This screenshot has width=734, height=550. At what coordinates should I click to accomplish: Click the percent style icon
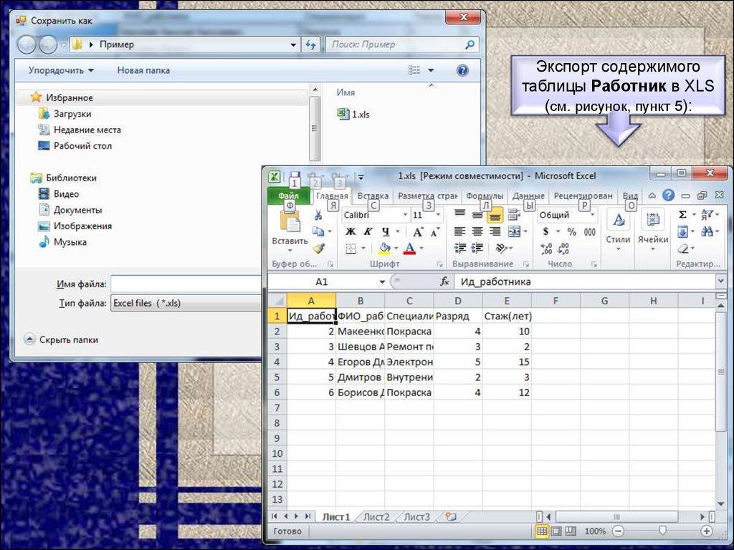click(571, 232)
